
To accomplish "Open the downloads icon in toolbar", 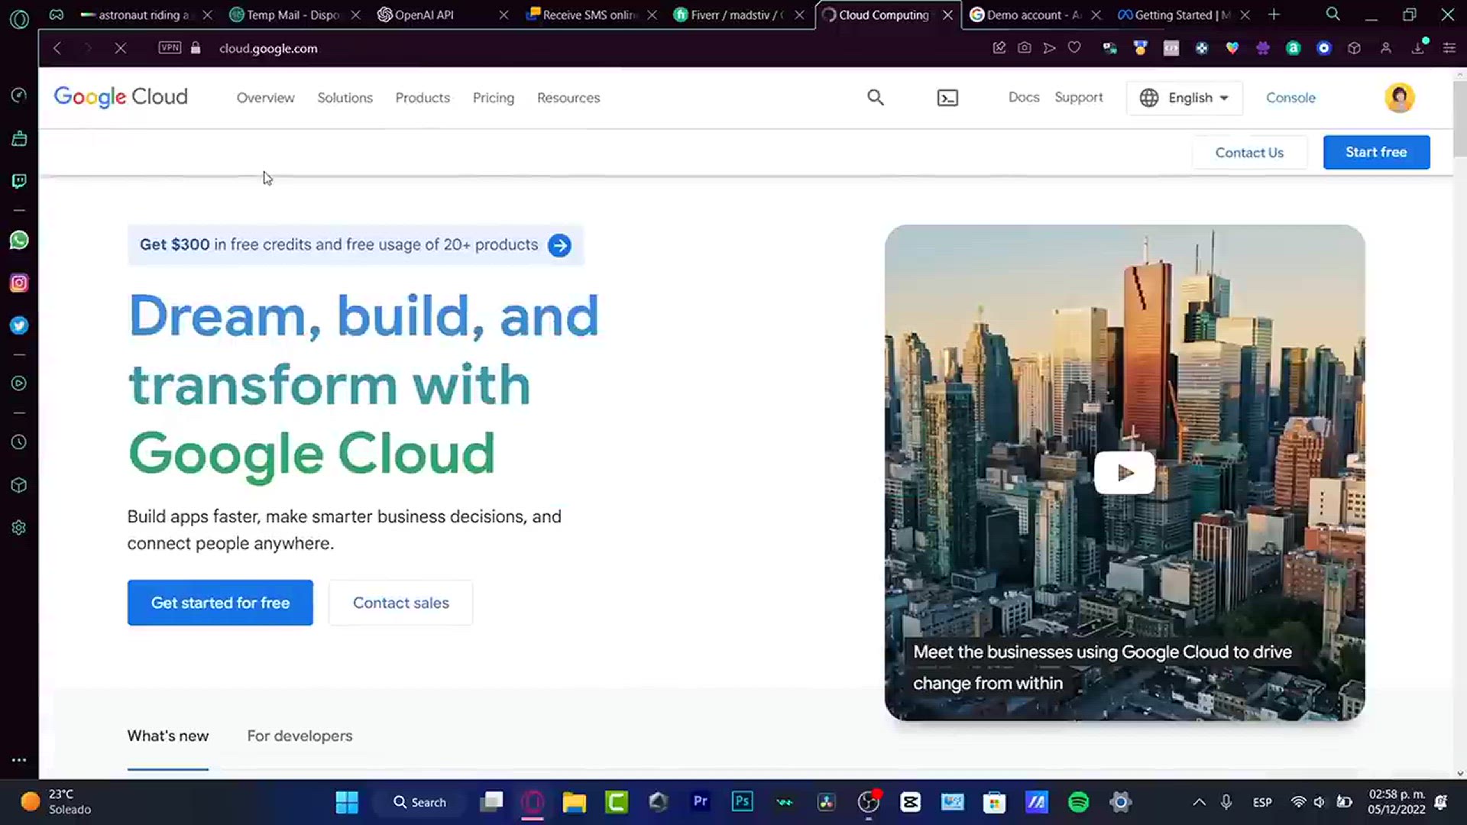I will click(1418, 48).
